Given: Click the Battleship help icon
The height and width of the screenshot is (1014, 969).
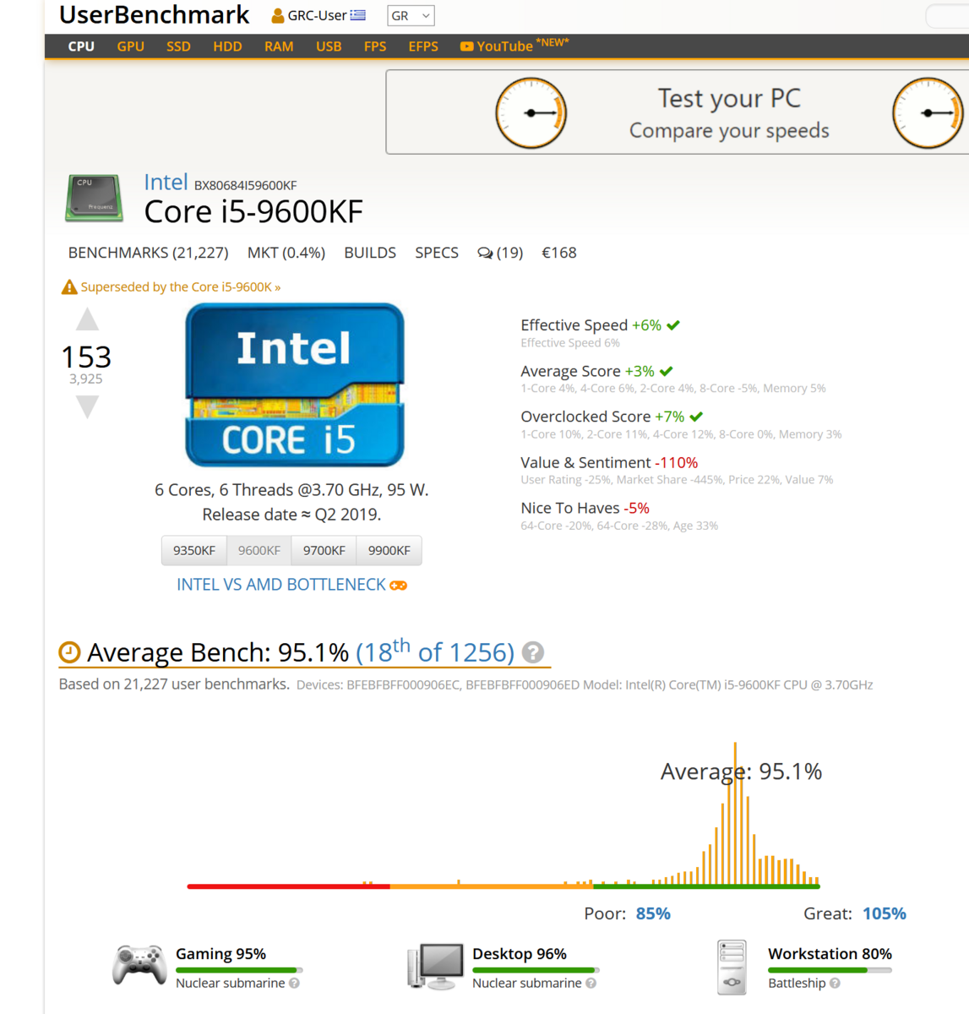Looking at the screenshot, I should tap(835, 984).
